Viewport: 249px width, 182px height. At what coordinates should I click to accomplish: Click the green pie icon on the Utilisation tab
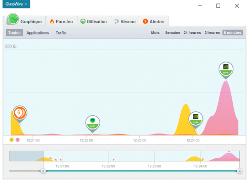[x=83, y=21]
